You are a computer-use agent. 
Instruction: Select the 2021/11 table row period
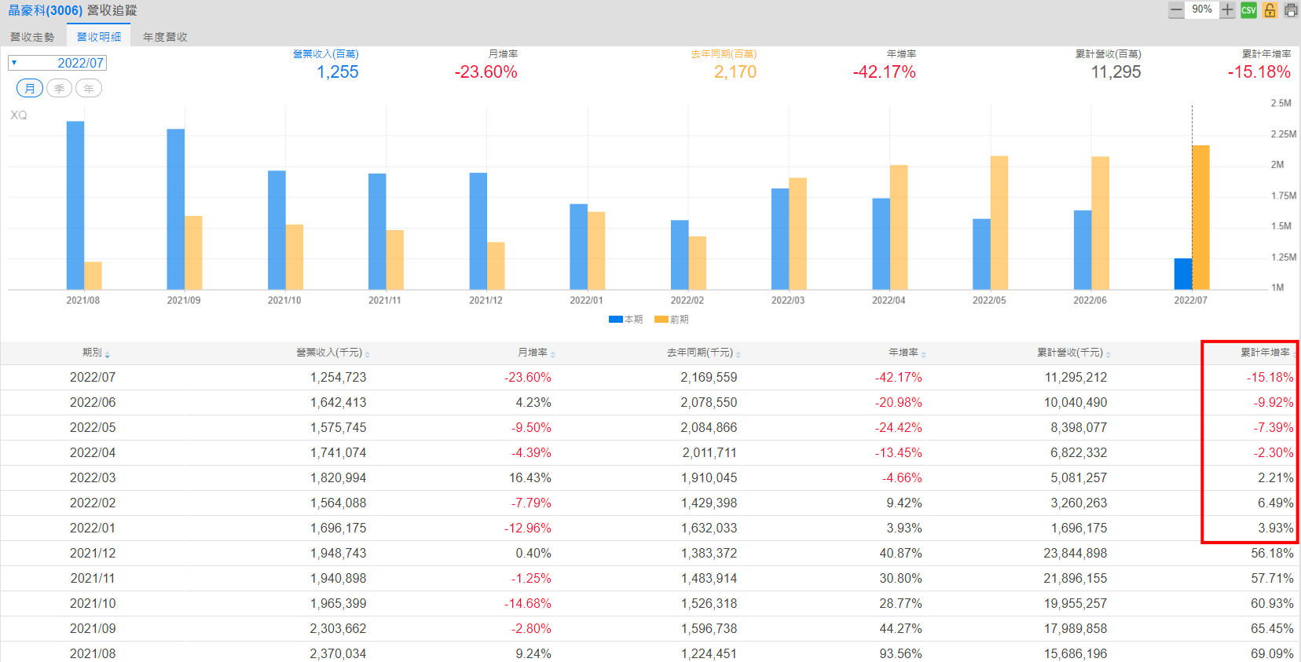(x=93, y=579)
